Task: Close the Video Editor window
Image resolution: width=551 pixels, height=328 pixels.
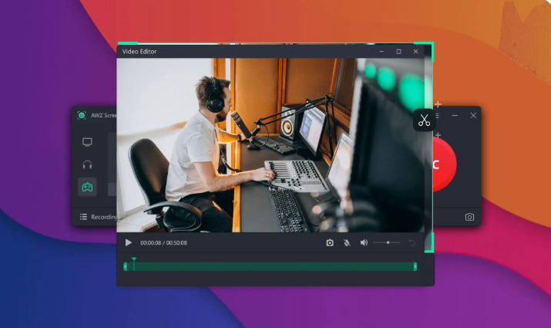Action: point(415,52)
